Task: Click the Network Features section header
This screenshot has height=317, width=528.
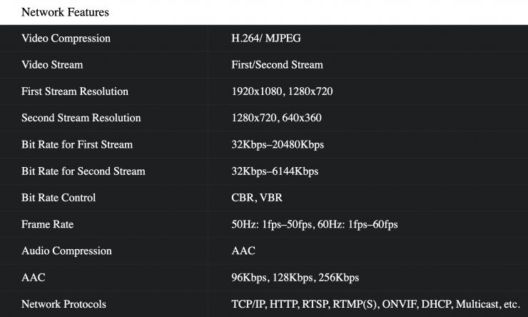Action: (x=66, y=12)
